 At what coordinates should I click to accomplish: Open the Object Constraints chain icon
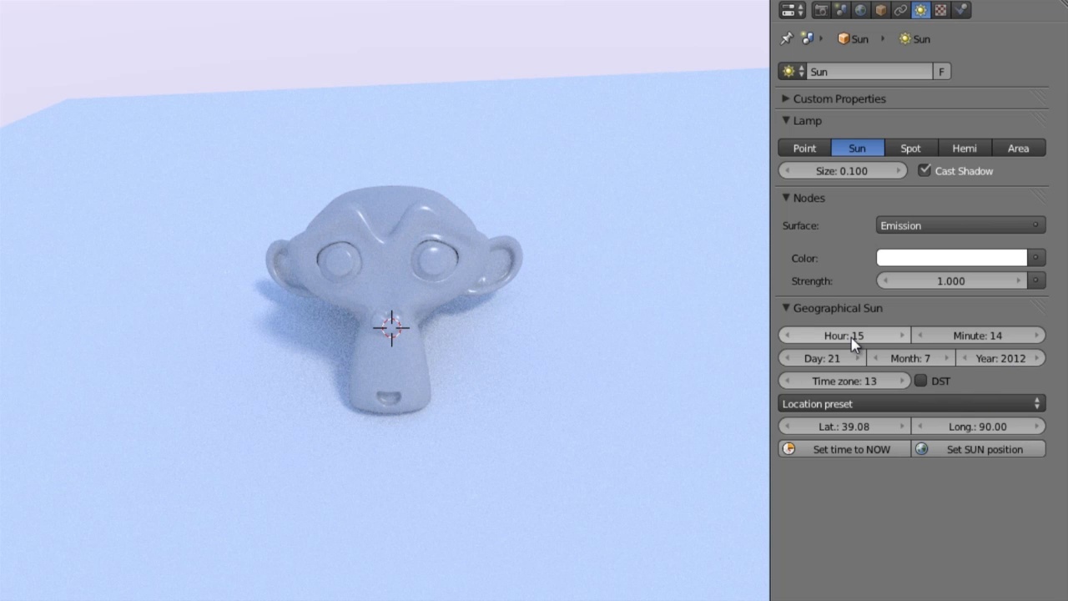901,10
